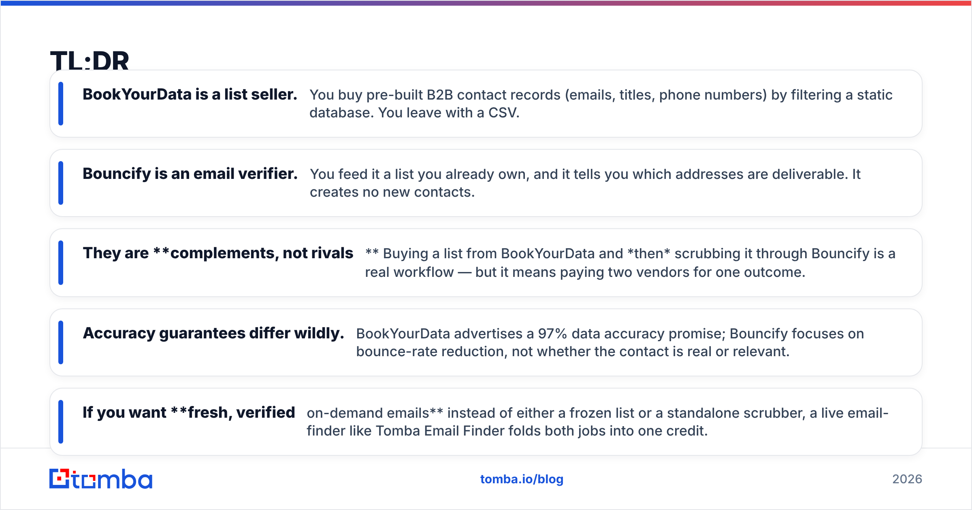Click the TL;DR heading

[90, 61]
